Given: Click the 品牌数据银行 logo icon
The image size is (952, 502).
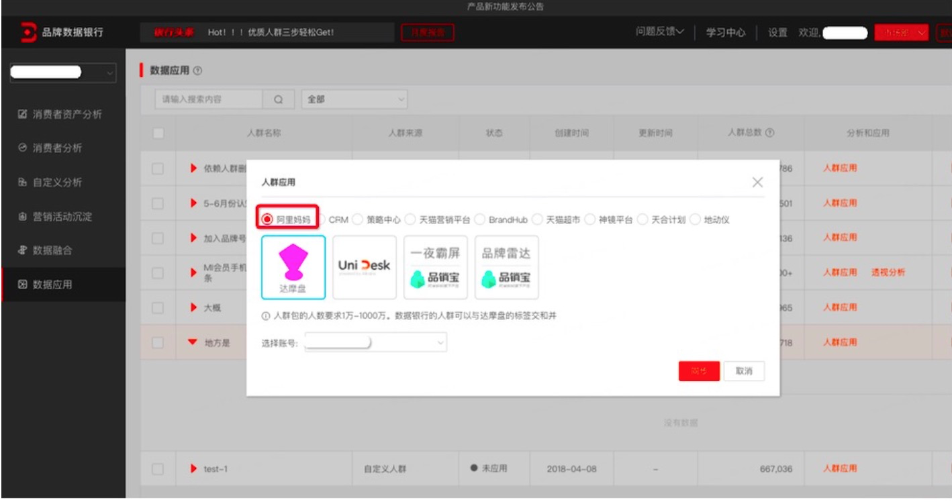Looking at the screenshot, I should click(x=29, y=32).
